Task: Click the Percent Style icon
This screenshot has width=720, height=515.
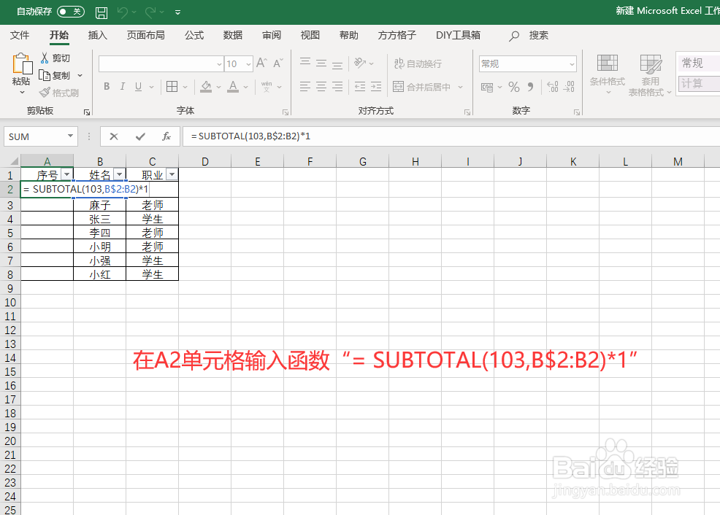Action: pyautogui.click(x=514, y=87)
